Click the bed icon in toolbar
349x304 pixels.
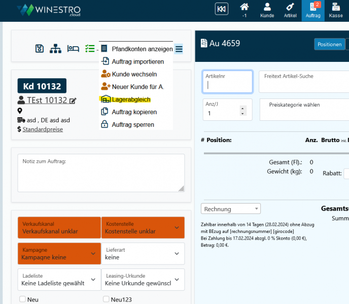[x=73, y=49]
